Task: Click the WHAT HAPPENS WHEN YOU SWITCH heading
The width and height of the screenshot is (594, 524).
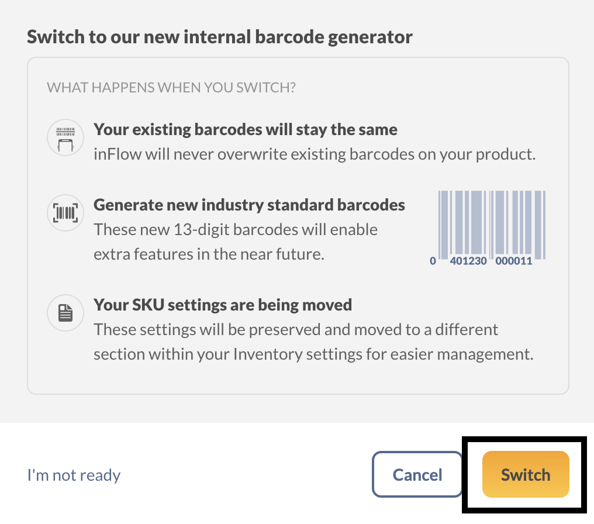Action: [171, 87]
